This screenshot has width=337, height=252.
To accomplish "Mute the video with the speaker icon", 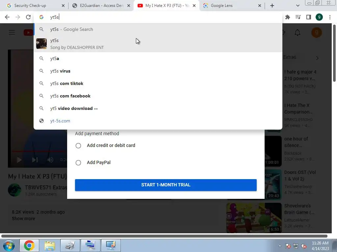I will [50, 160].
